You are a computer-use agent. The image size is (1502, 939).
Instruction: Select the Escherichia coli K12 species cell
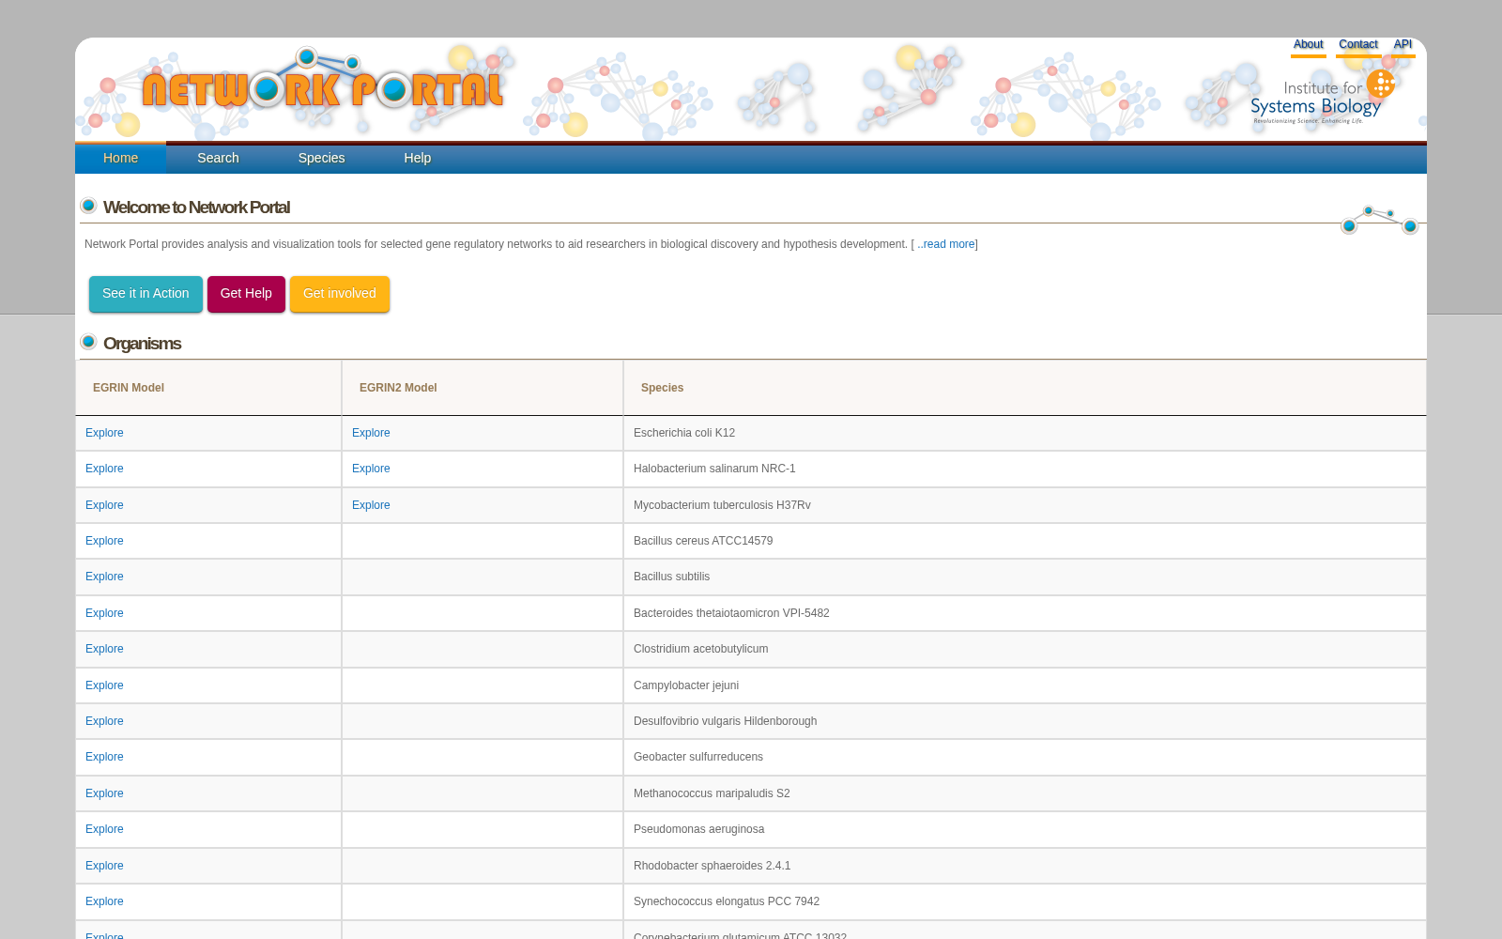click(1025, 433)
